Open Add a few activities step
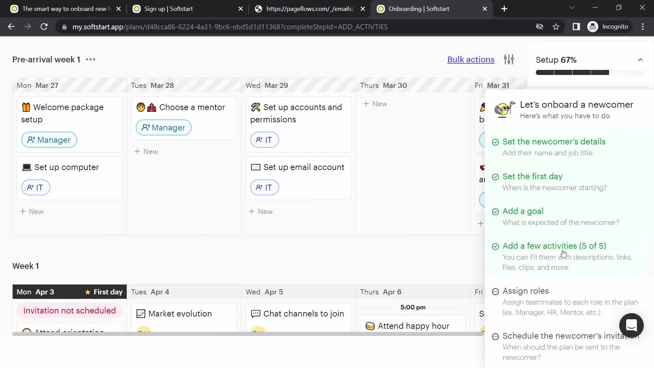Screen dimensions: 654x368 pyautogui.click(x=554, y=246)
